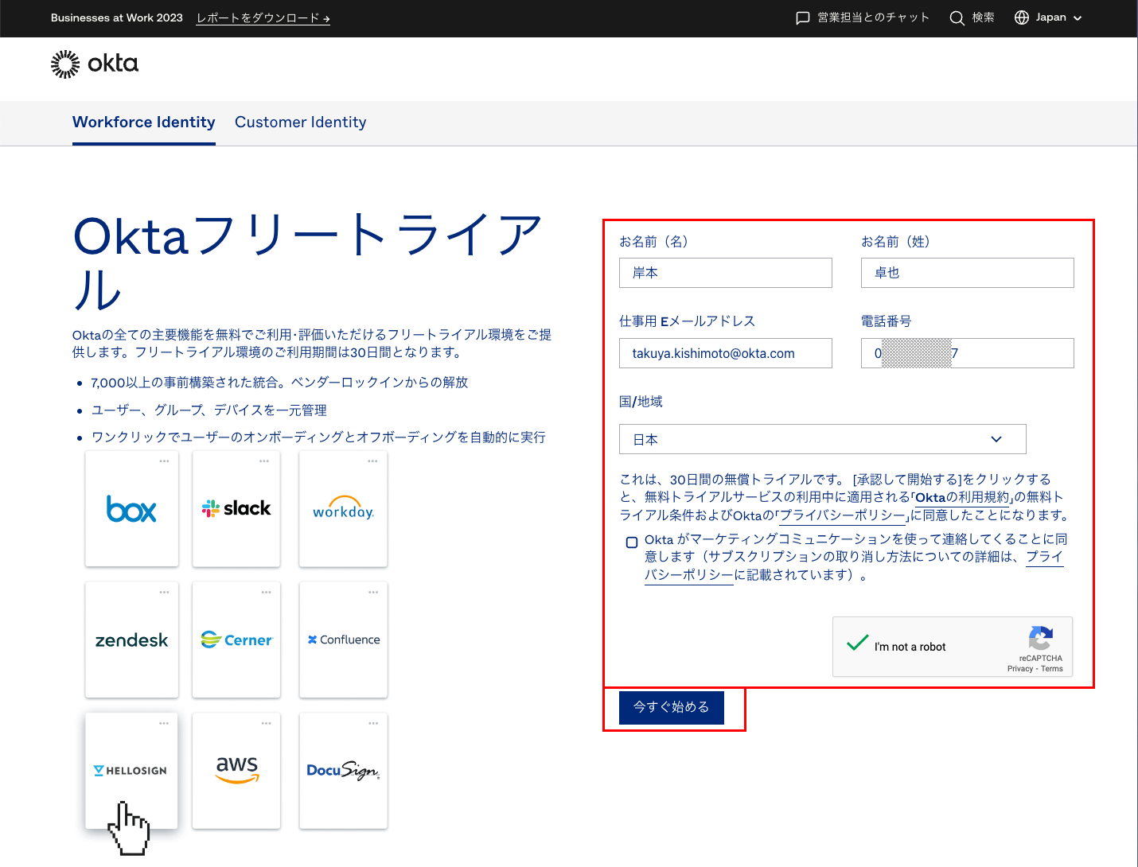
Task: Switch to the Customer Identity tab
Action: [x=300, y=122]
